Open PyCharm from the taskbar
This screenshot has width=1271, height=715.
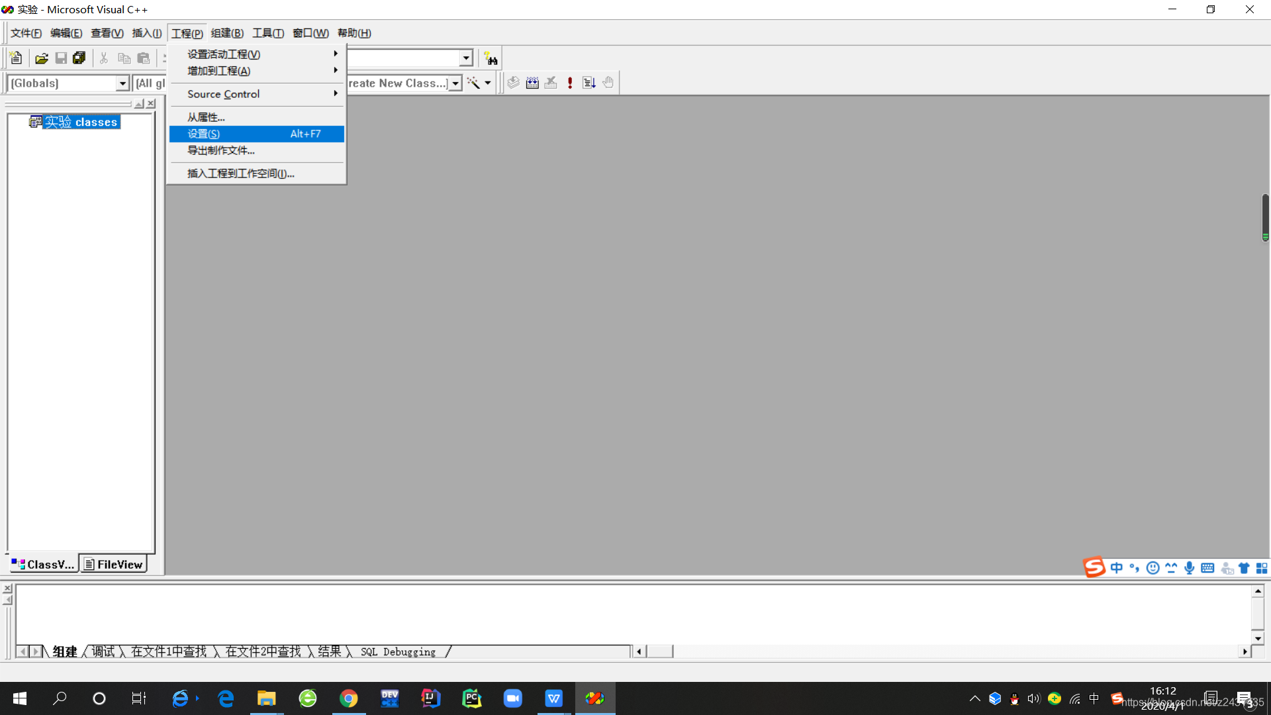click(472, 698)
